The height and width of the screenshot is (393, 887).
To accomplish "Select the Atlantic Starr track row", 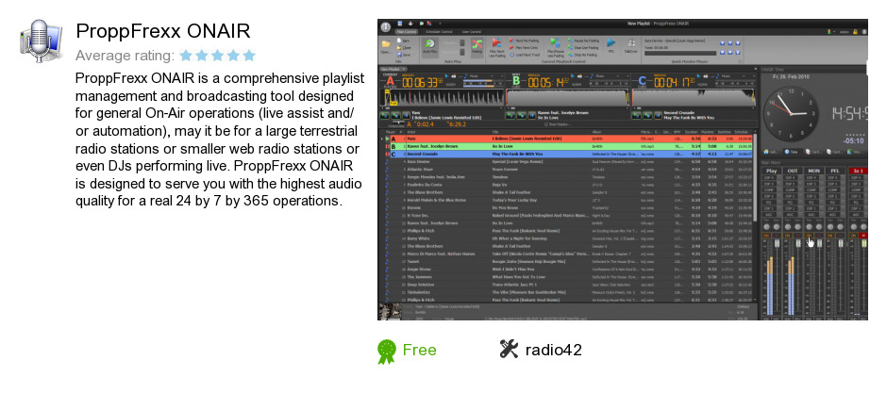I will pyautogui.click(x=568, y=169).
